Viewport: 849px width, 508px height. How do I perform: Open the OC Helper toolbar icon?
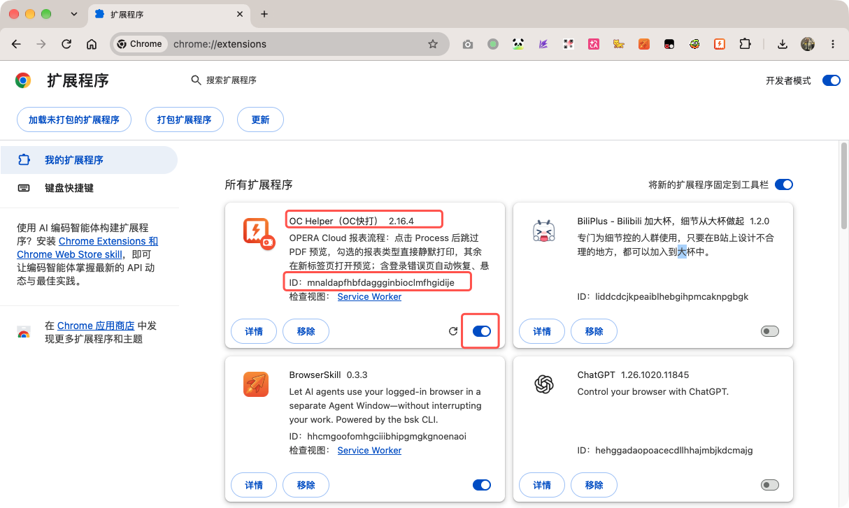(x=720, y=44)
